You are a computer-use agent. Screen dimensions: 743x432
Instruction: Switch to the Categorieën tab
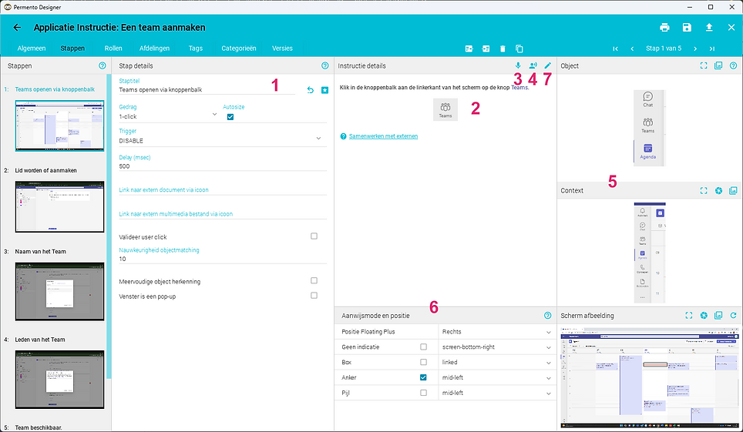click(x=239, y=49)
